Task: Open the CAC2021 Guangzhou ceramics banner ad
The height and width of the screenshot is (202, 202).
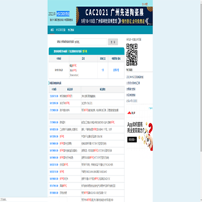Action: pos(114,16)
